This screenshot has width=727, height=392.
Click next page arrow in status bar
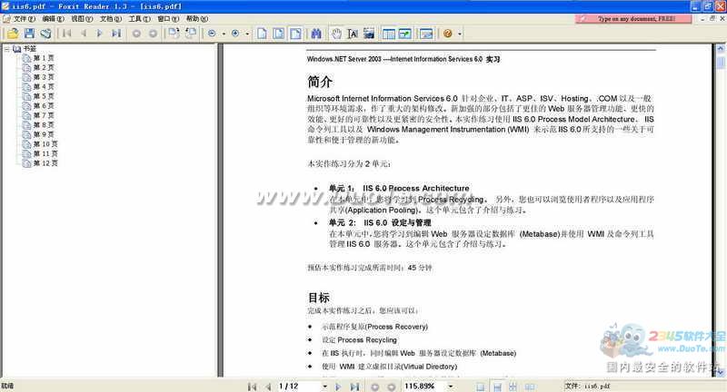tap(338, 387)
